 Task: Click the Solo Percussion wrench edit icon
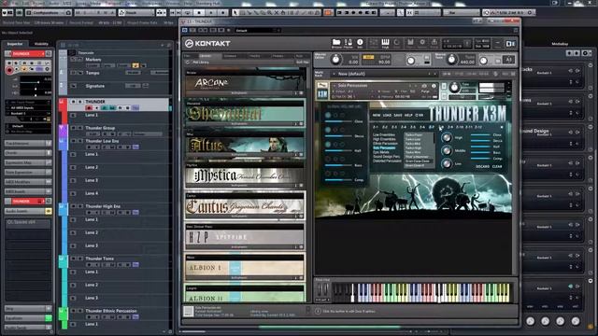(322, 85)
